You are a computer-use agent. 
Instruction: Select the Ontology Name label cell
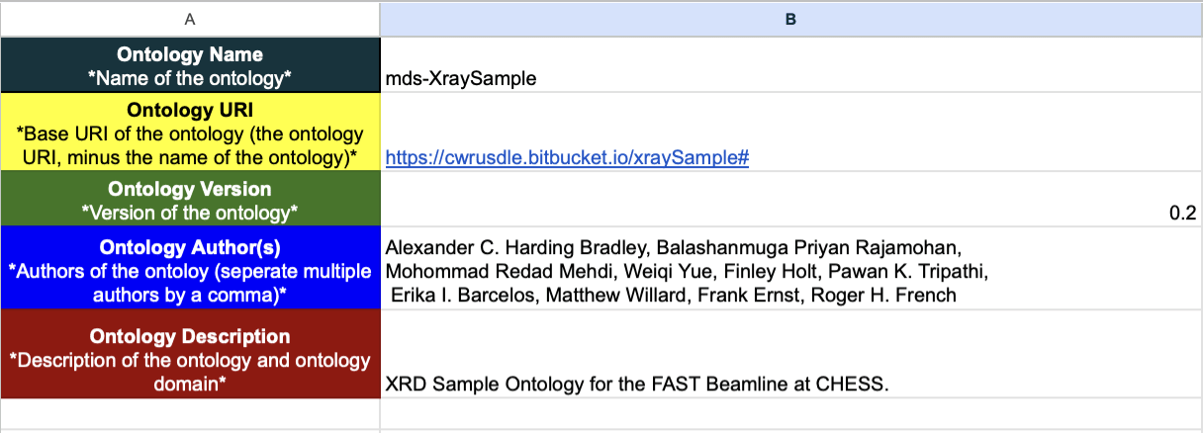coord(190,65)
